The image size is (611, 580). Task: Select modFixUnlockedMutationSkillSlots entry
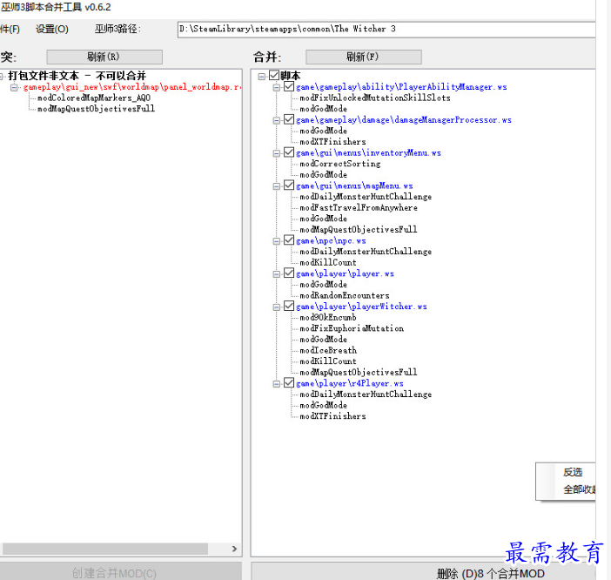pos(375,98)
